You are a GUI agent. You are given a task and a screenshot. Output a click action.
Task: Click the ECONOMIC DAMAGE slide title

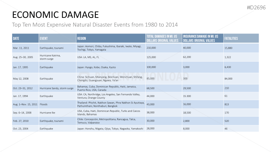(x=56, y=15)
